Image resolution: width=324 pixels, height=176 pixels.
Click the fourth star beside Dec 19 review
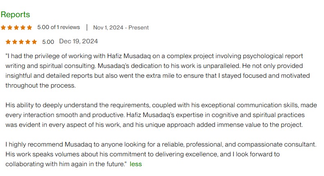click(28, 42)
